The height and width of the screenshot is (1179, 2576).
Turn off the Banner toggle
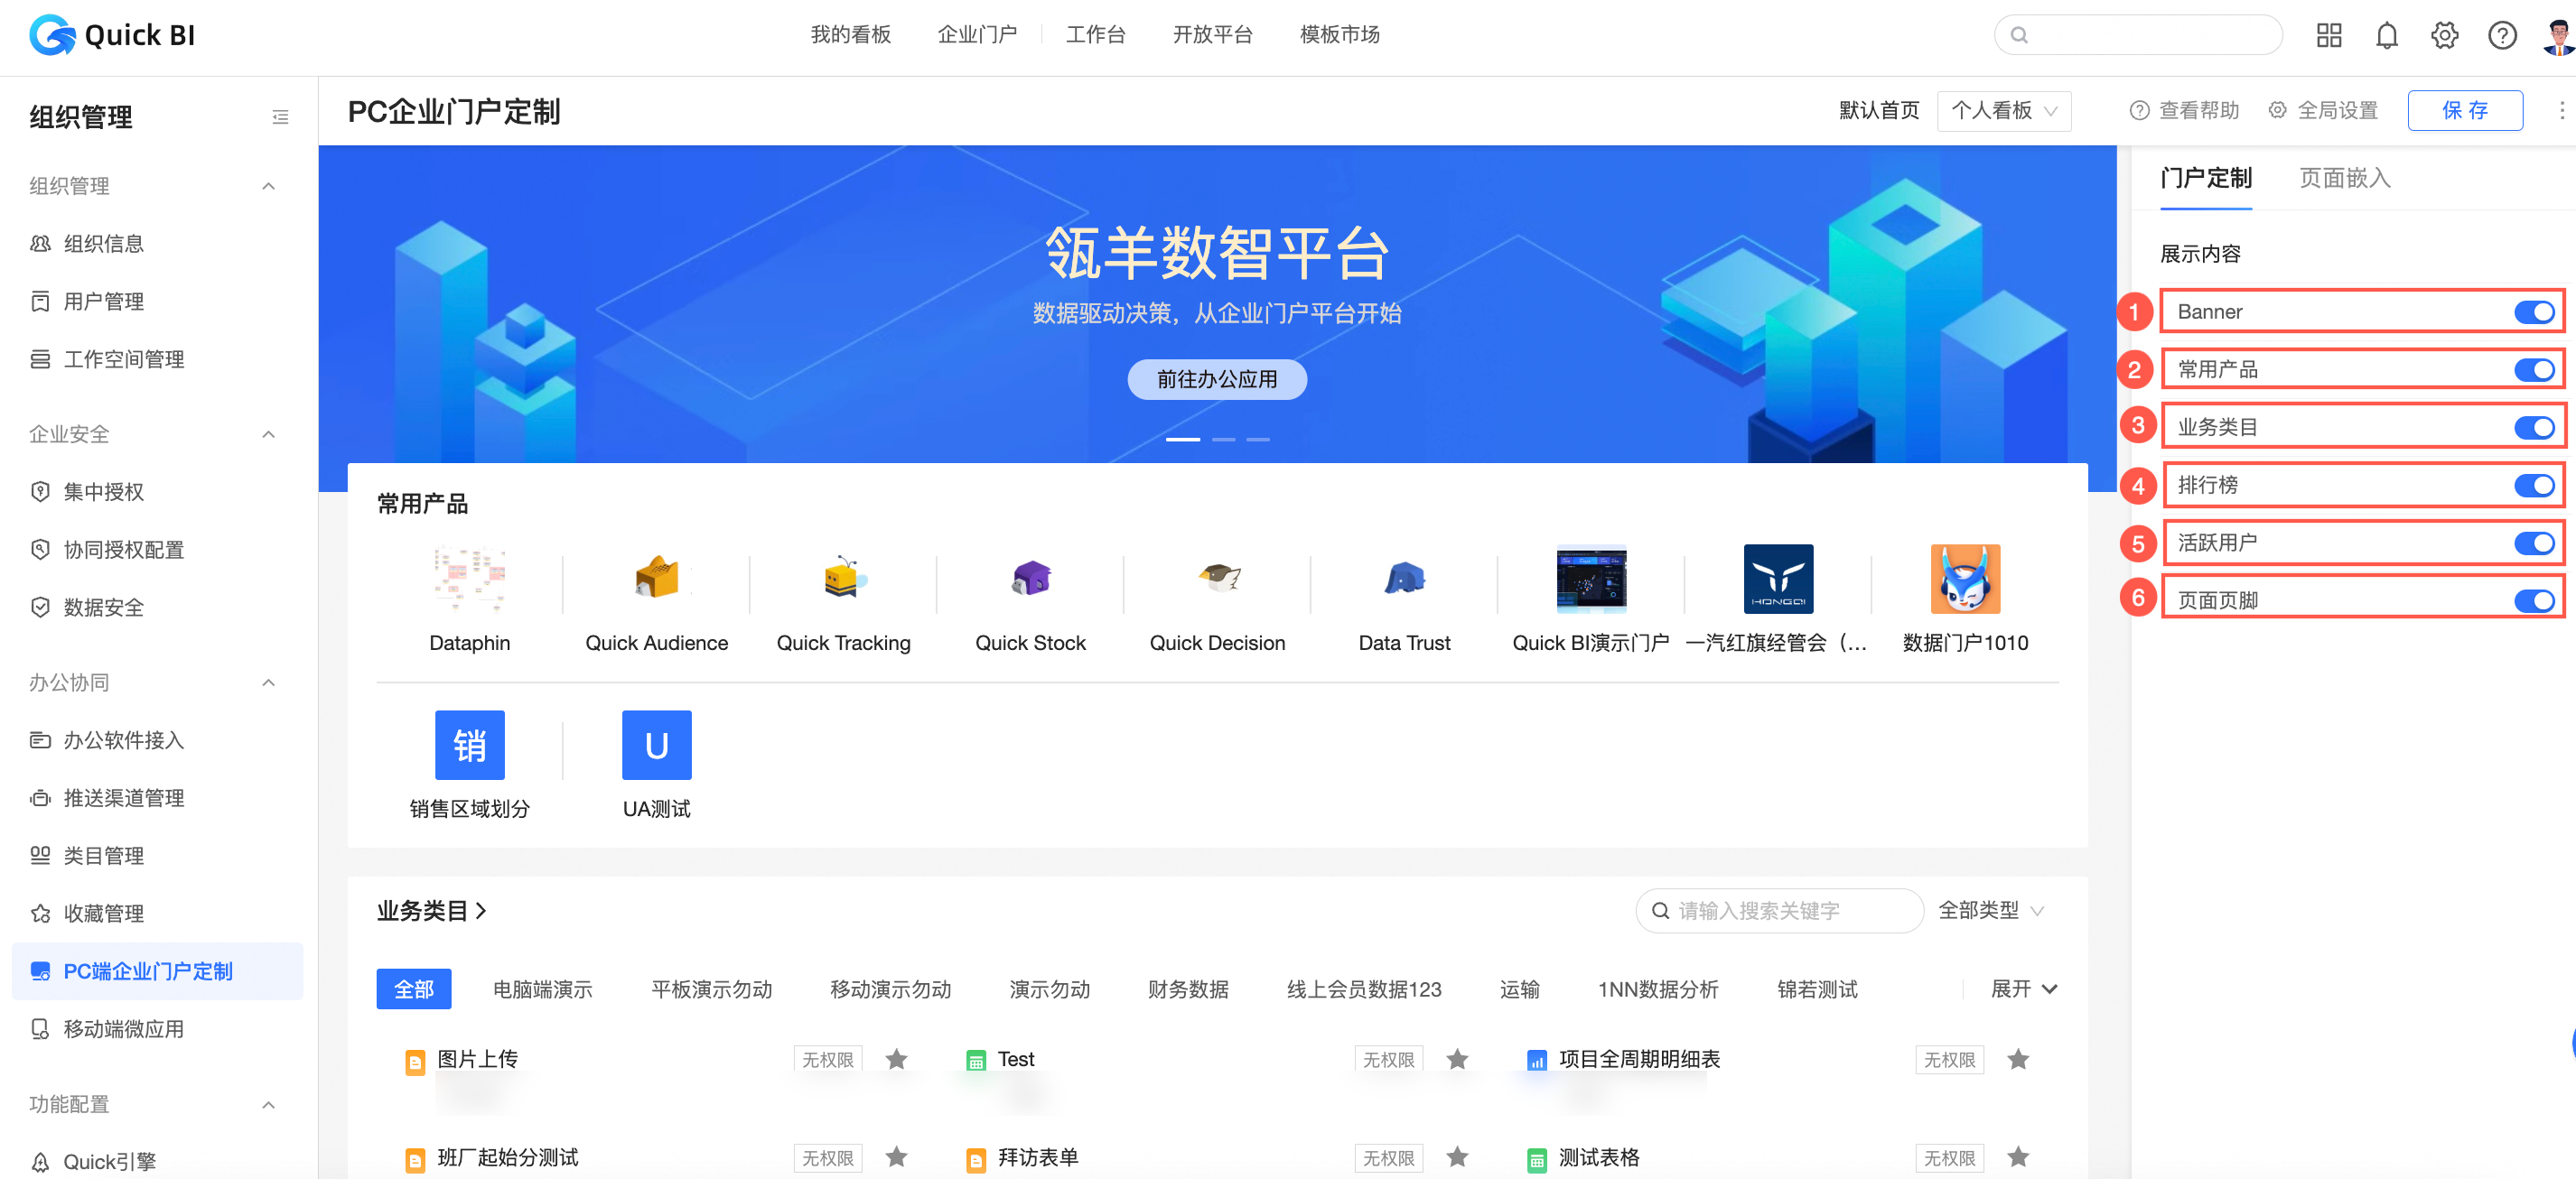[2534, 311]
